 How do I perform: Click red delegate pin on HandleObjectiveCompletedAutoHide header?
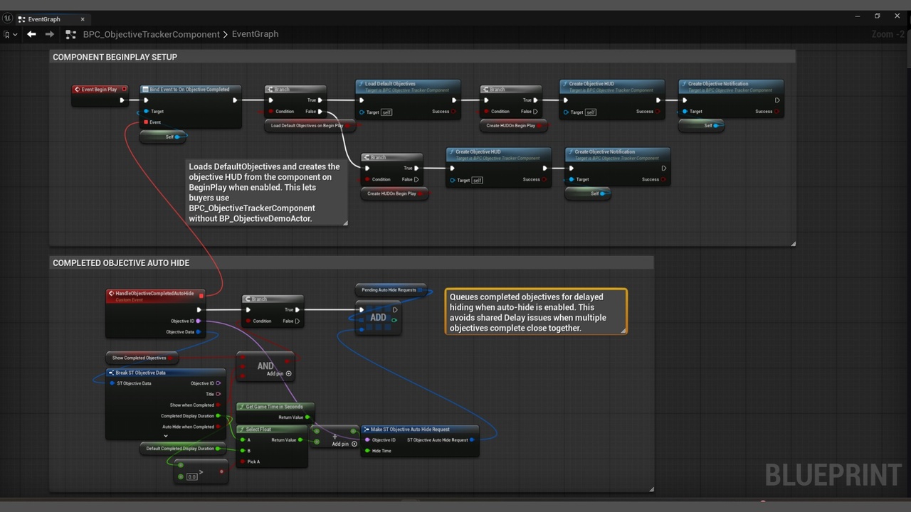201,294
